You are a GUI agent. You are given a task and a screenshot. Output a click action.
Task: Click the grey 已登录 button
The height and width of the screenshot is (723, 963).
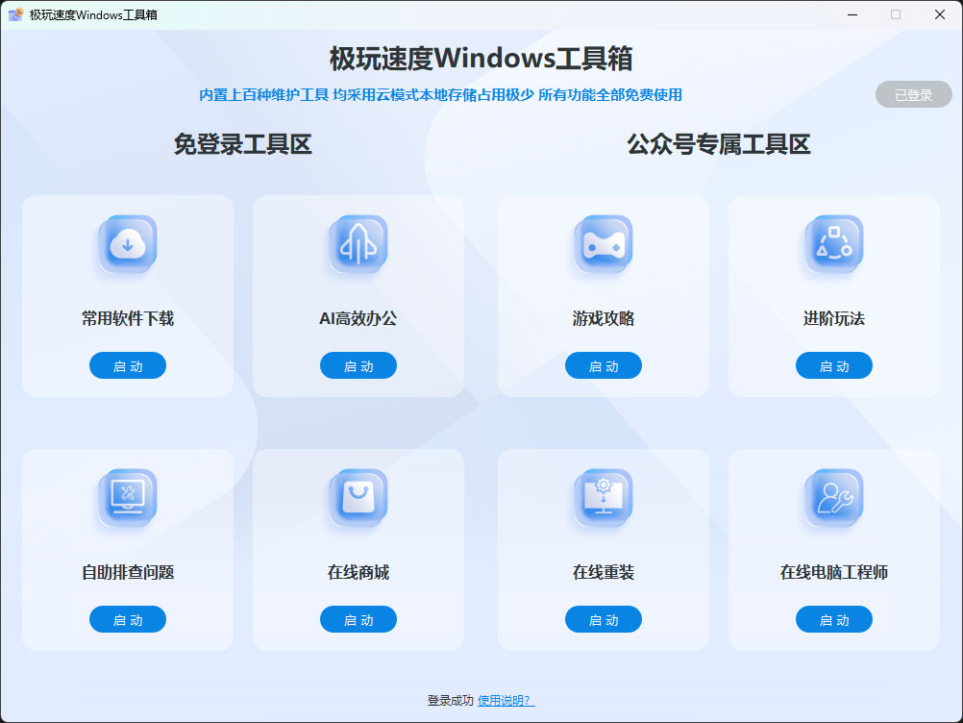(913, 94)
